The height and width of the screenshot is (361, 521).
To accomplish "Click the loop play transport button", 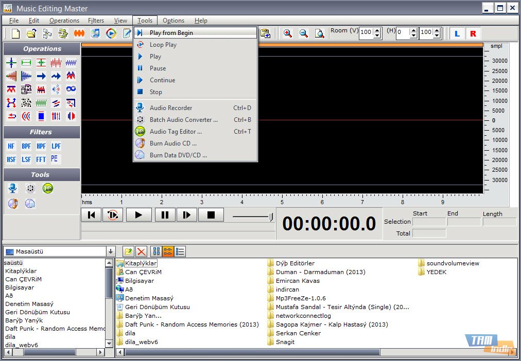I will coord(113,215).
